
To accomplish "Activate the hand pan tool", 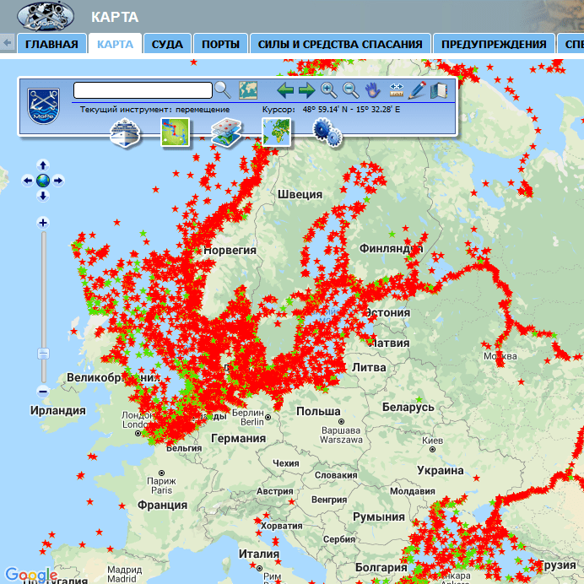I will 373,90.
